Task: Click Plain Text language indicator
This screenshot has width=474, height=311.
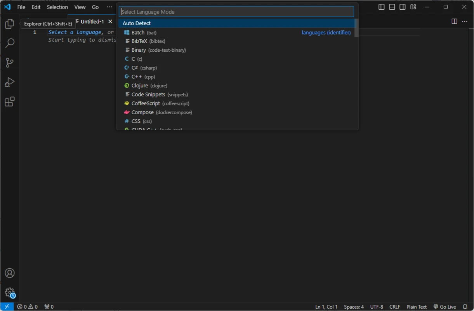Action: [x=417, y=307]
